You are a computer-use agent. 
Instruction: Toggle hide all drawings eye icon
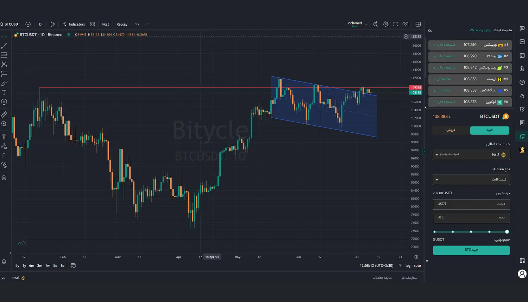pos(4,164)
